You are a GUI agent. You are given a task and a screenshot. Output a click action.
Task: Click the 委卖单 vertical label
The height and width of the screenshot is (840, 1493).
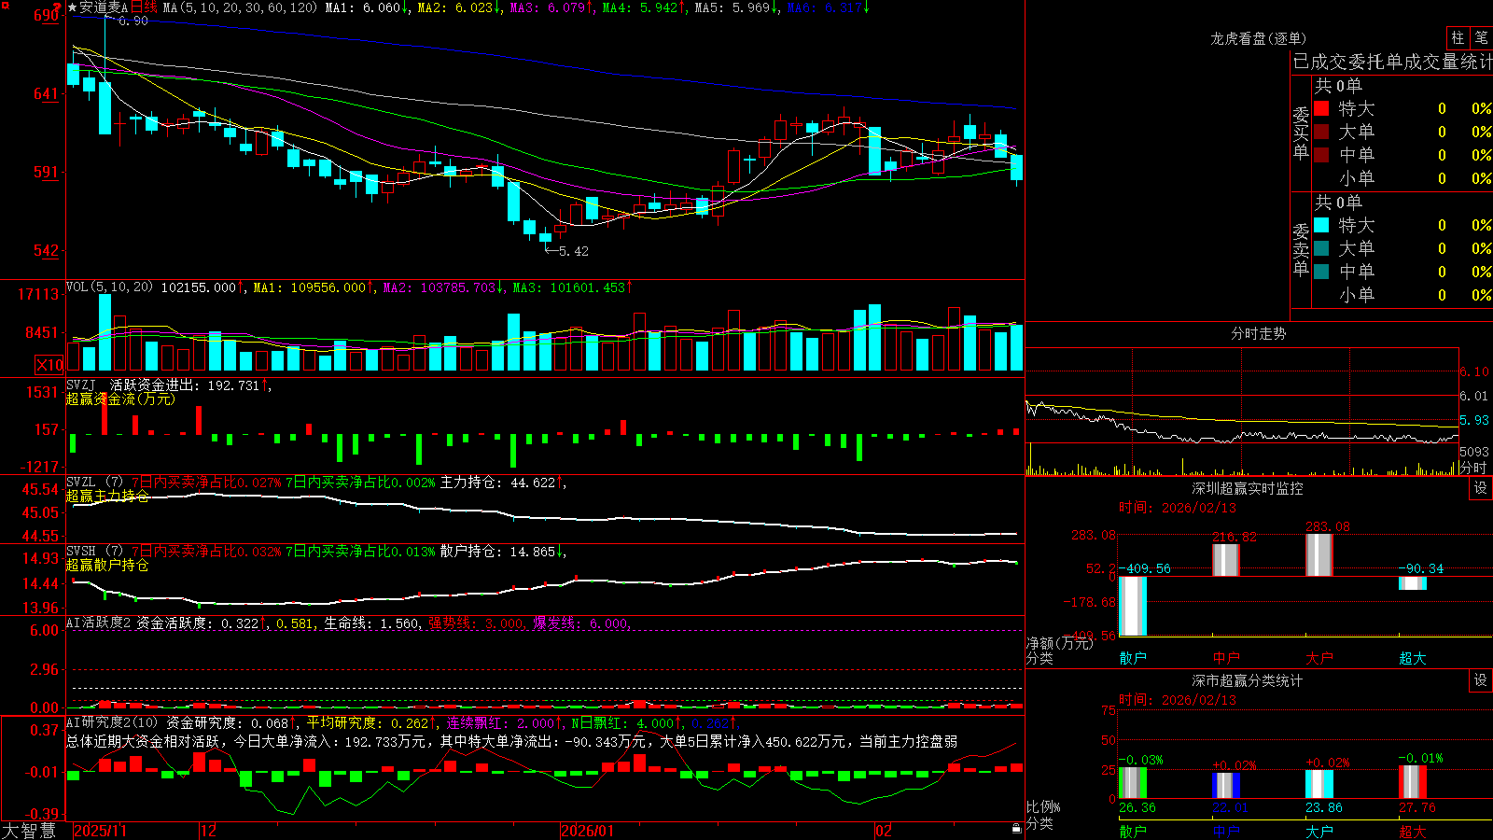[x=1301, y=248]
